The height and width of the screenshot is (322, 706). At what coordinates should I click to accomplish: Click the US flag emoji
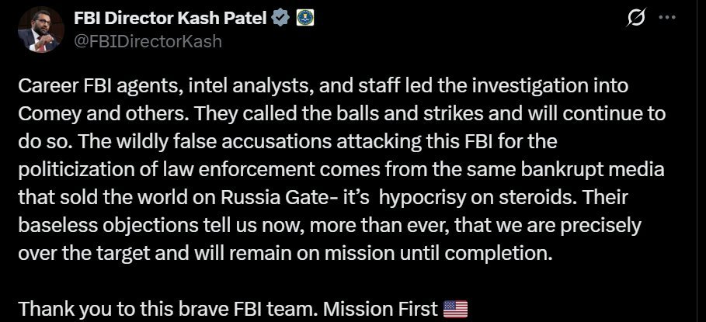455,309
